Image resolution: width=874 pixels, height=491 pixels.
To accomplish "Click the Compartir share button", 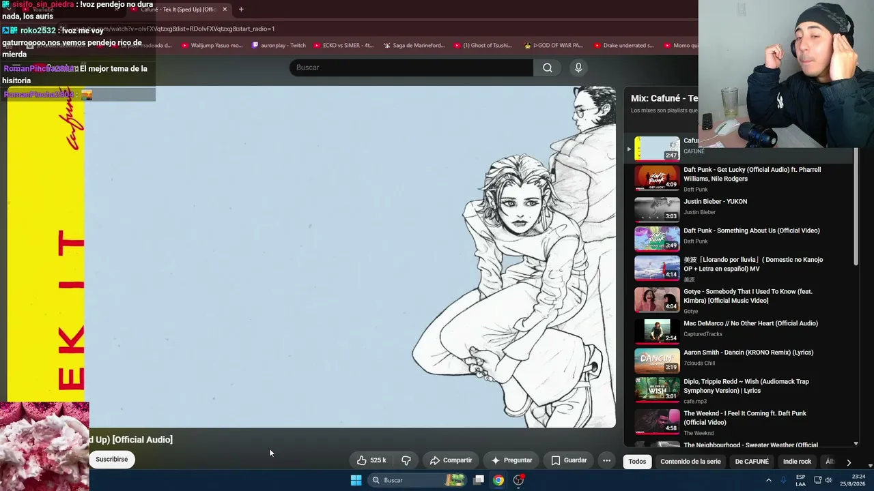I will click(x=451, y=460).
